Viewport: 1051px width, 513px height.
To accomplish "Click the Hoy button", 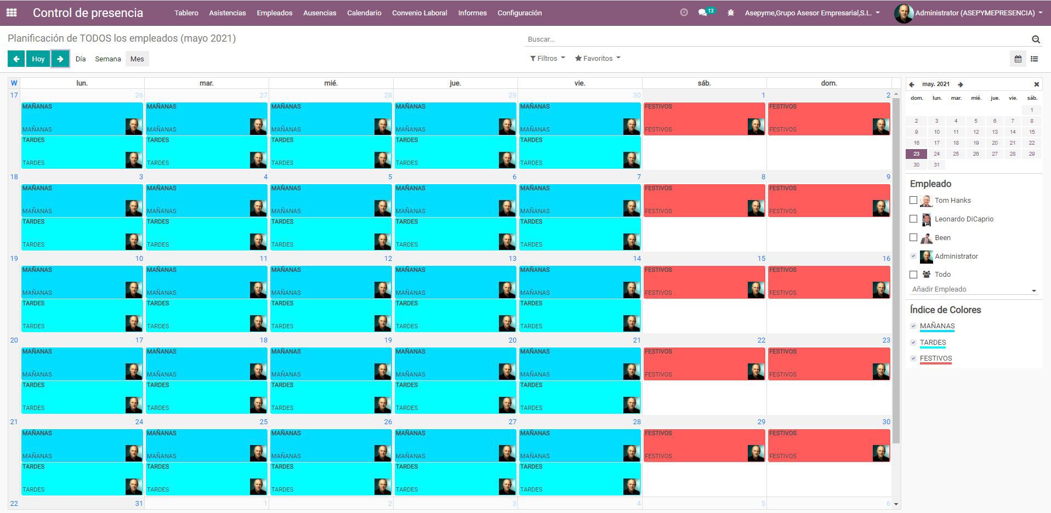I will [38, 59].
